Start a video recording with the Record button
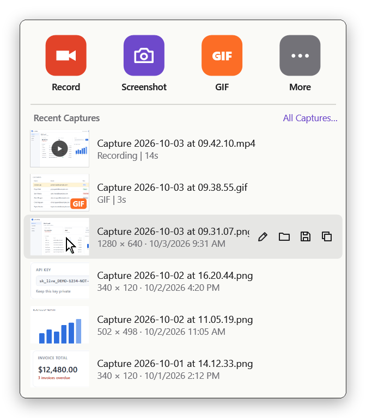The width and height of the screenshot is (366, 418). [66, 55]
